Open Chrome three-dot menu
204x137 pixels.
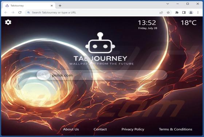click(198, 12)
